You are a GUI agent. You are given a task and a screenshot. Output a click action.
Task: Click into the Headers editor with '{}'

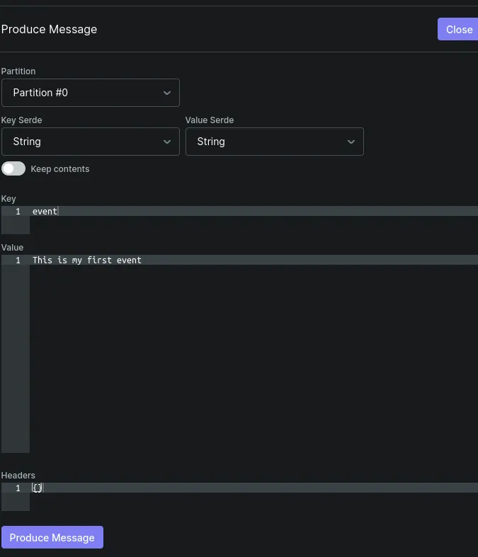coord(239,497)
